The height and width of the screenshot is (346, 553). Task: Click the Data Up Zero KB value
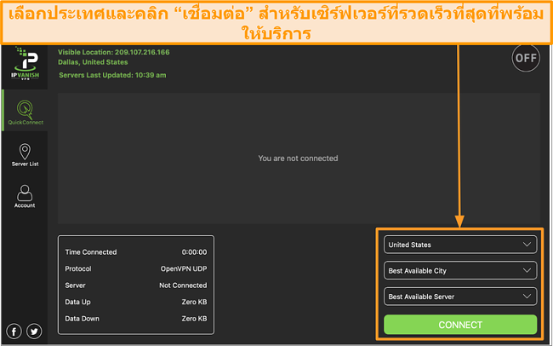pos(194,302)
